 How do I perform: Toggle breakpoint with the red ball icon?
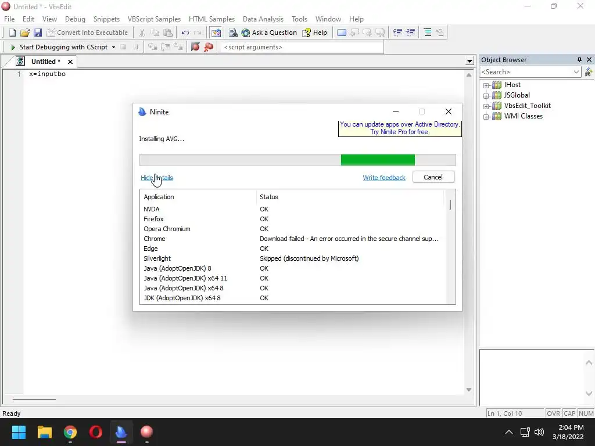pyautogui.click(x=195, y=47)
